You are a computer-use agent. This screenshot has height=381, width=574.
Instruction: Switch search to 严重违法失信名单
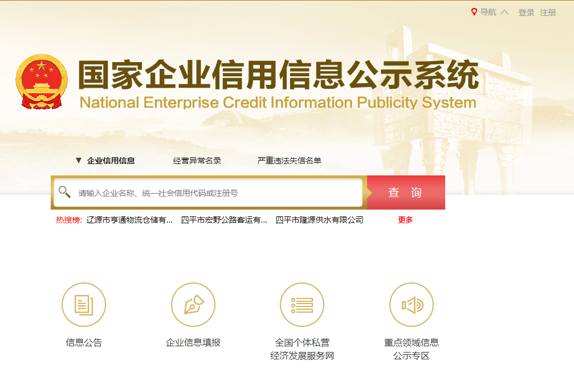[289, 161]
